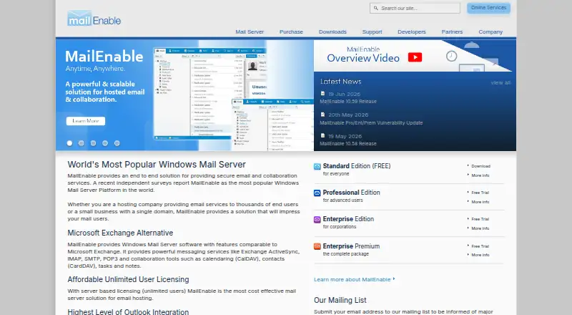572x315 pixels.
Task: Open the Support menu
Action: point(372,31)
